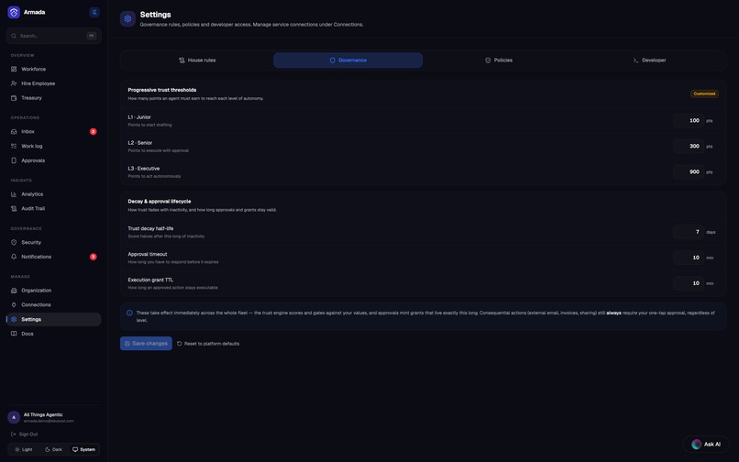Click the Organization building icon
Image resolution: width=739 pixels, height=462 pixels.
14,291
